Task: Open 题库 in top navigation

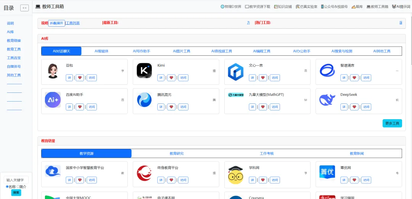Action: [x=357, y=7]
